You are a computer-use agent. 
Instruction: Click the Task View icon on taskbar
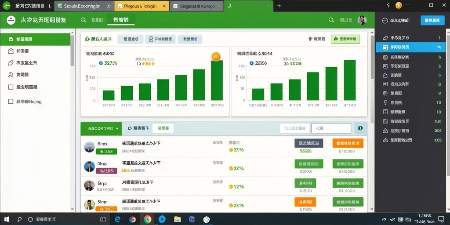click(x=103, y=220)
